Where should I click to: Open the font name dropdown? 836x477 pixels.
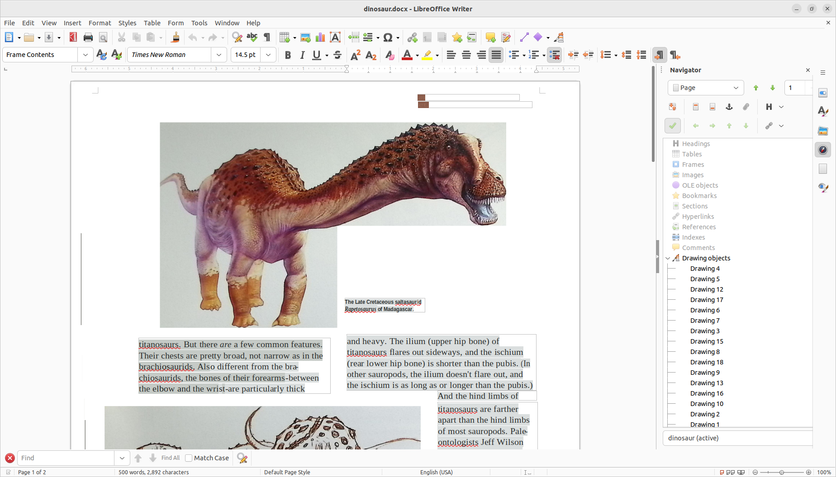pyautogui.click(x=219, y=55)
